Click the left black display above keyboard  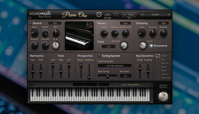tap(85, 85)
